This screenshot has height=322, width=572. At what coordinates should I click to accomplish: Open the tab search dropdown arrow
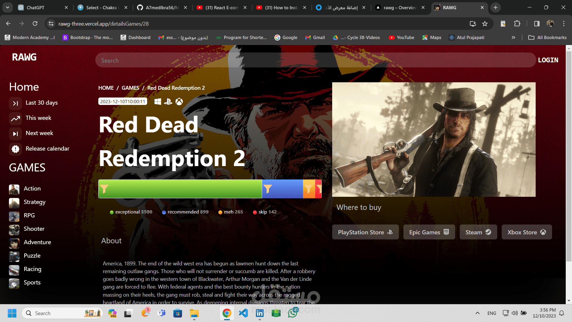[x=7, y=7]
